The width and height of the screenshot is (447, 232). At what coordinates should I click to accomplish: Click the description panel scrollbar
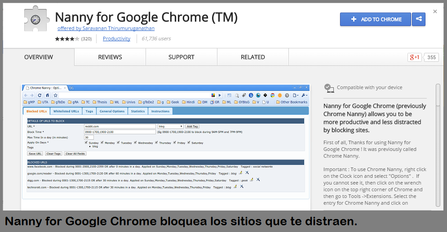pyautogui.click(x=438, y=143)
